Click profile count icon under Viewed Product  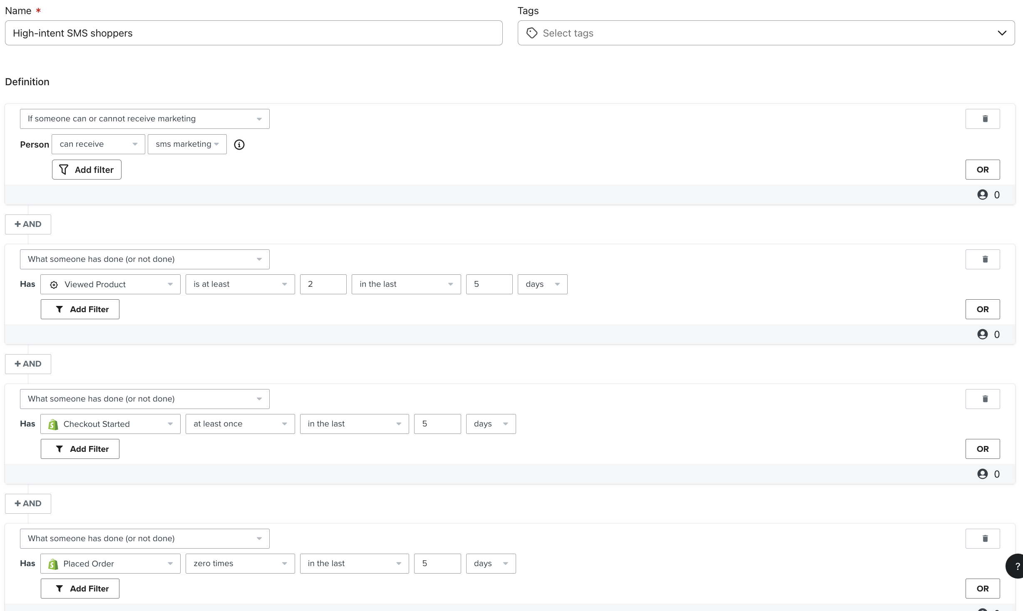[x=982, y=334]
